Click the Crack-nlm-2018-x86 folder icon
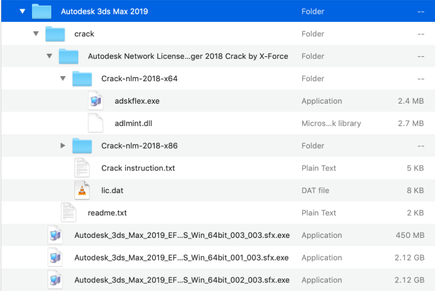Viewport: 435px width, 291px height. (x=82, y=145)
